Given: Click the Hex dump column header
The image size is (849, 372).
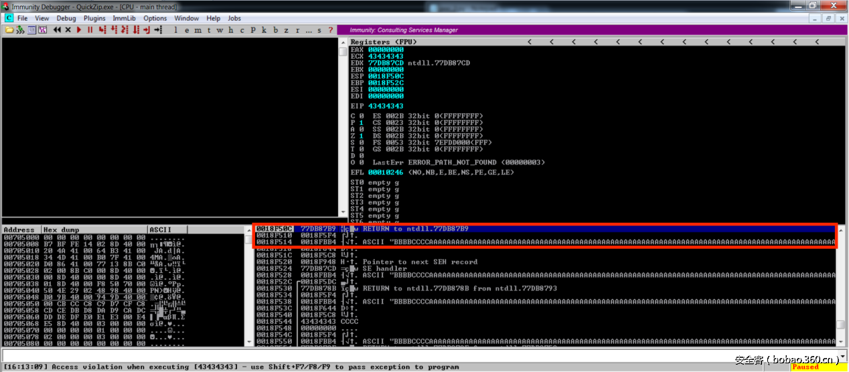Looking at the screenshot, I should pyautogui.click(x=94, y=229).
